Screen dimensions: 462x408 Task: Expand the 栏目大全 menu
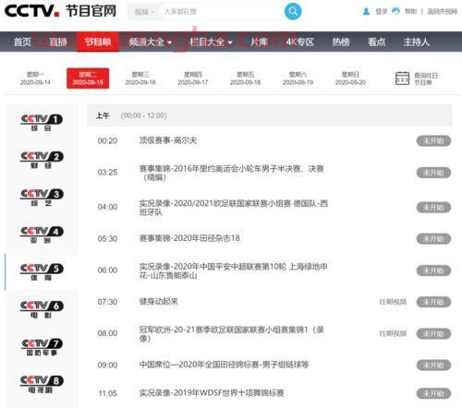click(211, 42)
